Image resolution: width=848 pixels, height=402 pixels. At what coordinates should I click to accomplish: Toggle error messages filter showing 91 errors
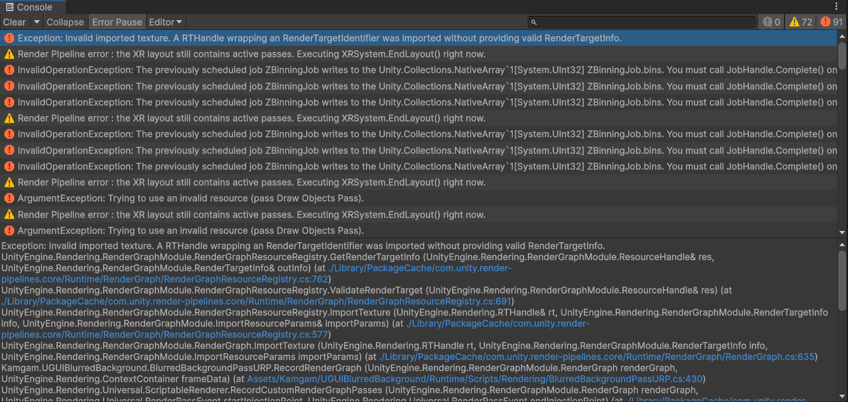click(x=830, y=21)
